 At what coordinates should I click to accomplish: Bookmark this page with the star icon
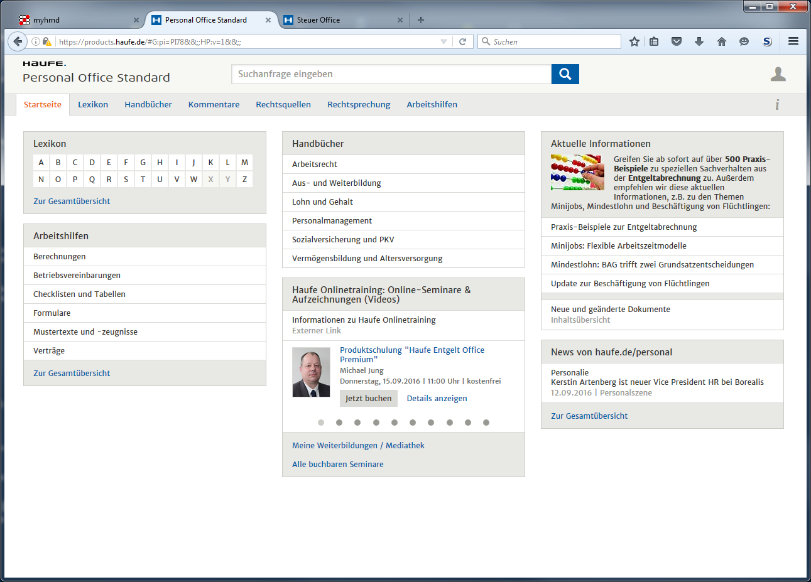coord(634,41)
